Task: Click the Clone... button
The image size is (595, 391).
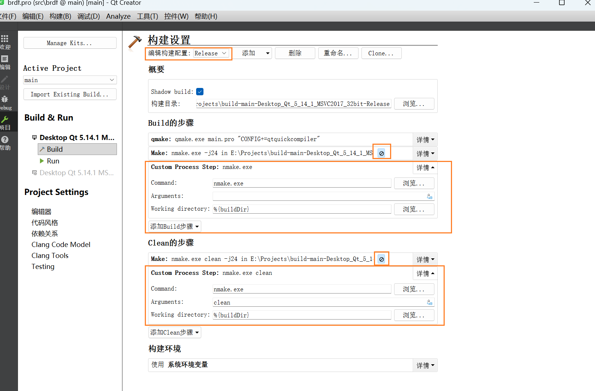Action: click(x=381, y=53)
